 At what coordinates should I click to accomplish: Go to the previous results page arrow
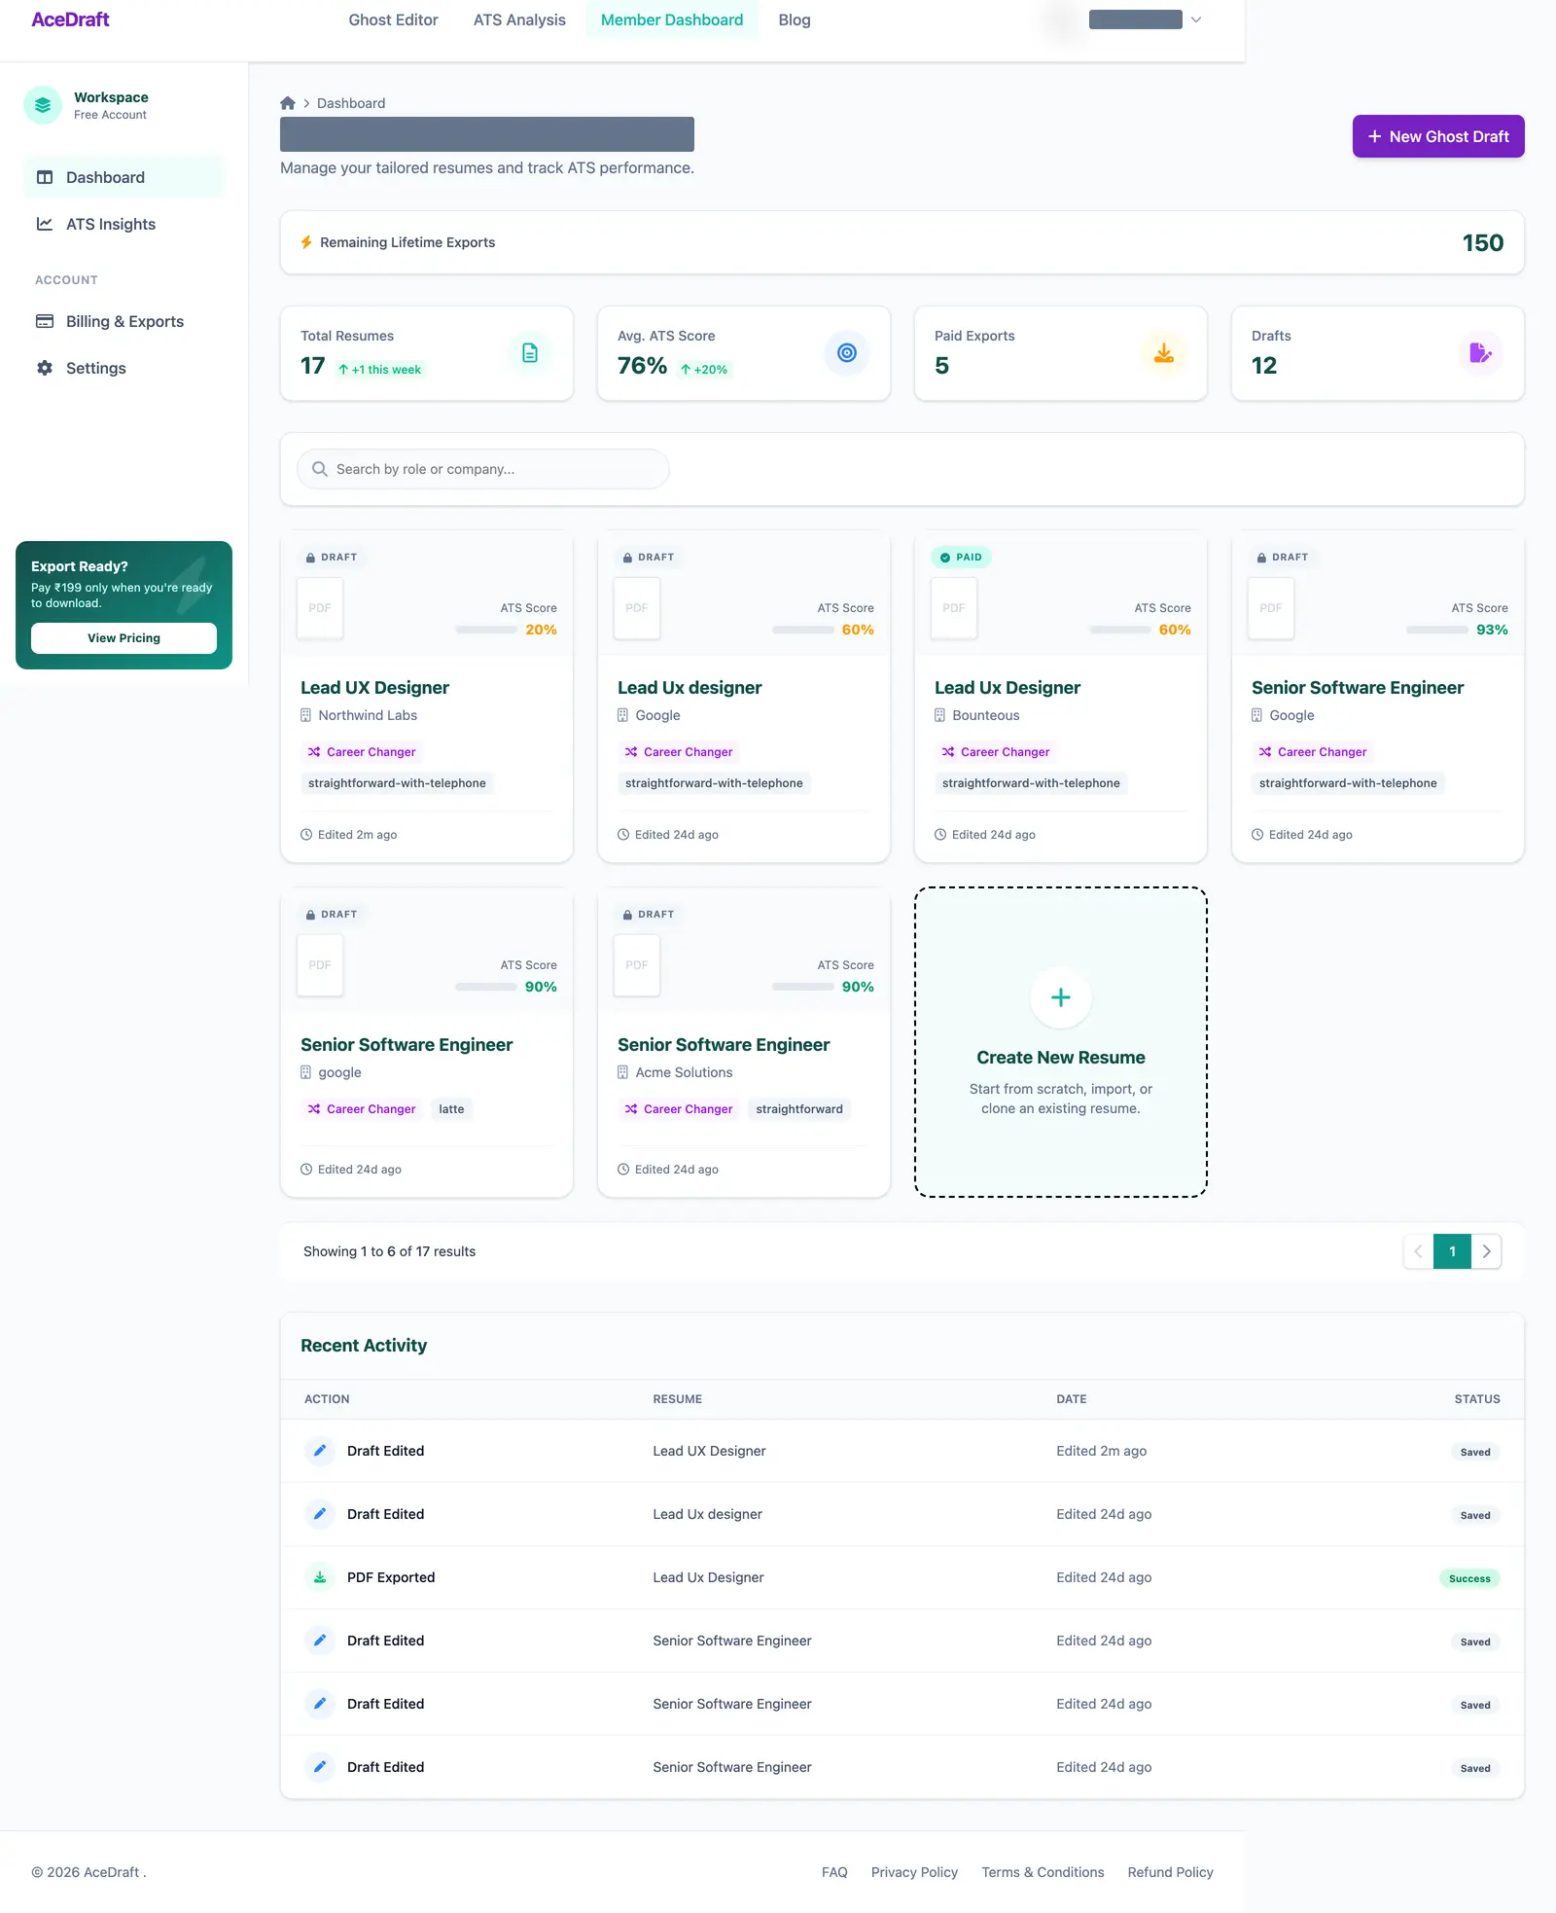coord(1419,1251)
